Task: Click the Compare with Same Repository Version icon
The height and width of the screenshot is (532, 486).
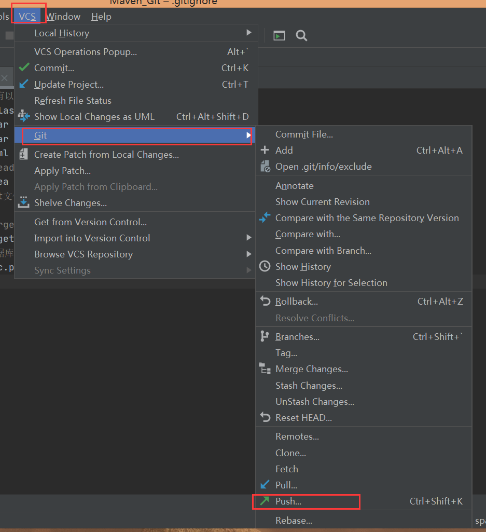Action: (x=265, y=217)
